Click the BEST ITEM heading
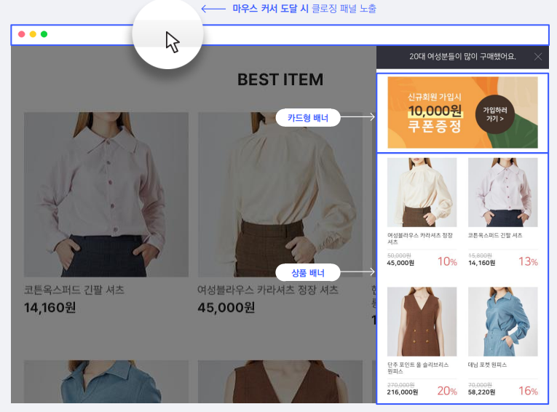The image size is (557, 412). click(280, 79)
